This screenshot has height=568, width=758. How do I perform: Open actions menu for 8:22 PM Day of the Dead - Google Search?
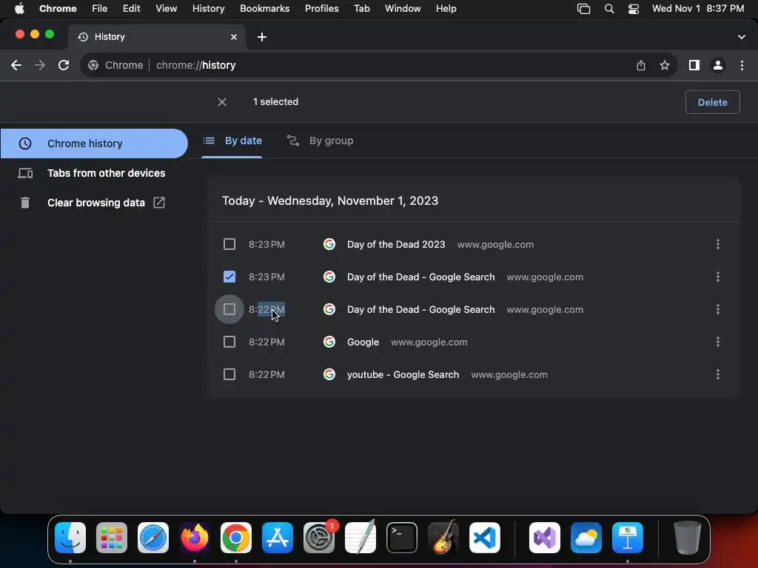(718, 309)
